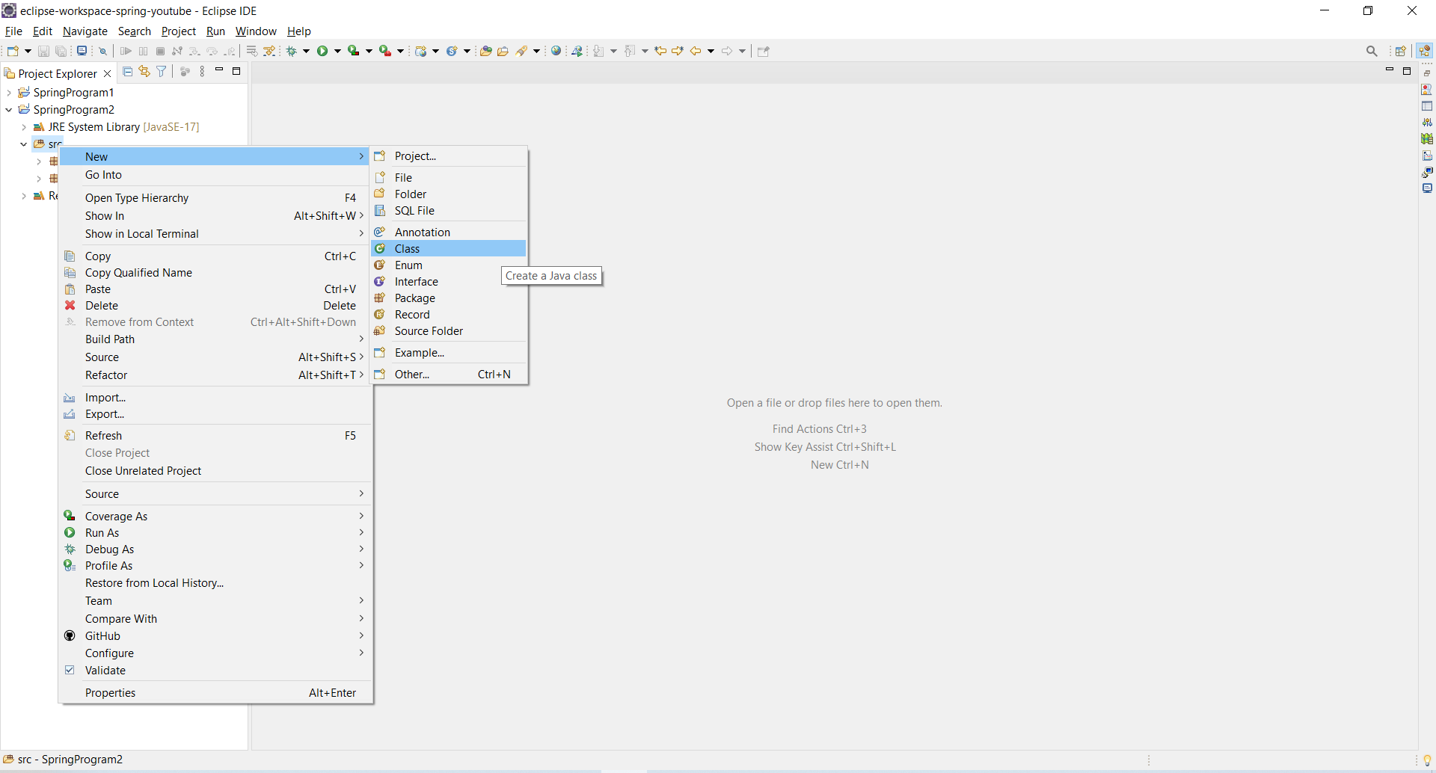Click the Suspend debug icon

[x=143, y=51]
